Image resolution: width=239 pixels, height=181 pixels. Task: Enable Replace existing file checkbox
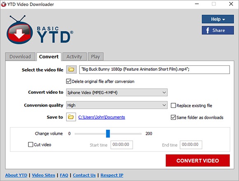click(173, 105)
